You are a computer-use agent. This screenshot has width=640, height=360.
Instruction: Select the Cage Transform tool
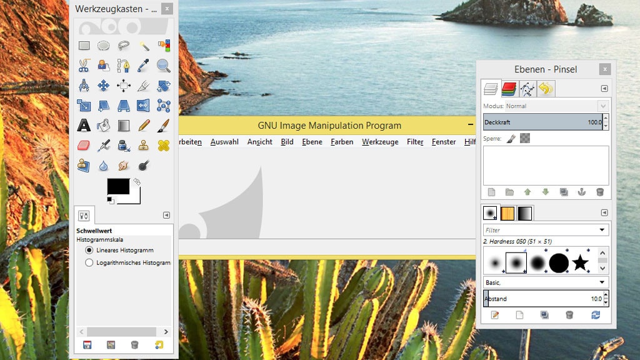point(163,105)
